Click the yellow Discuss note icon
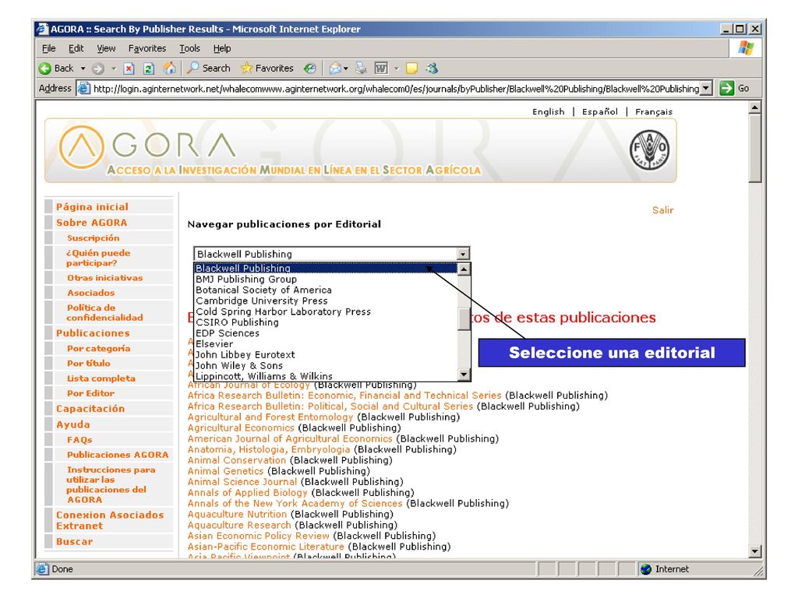The image size is (798, 598). 411,69
